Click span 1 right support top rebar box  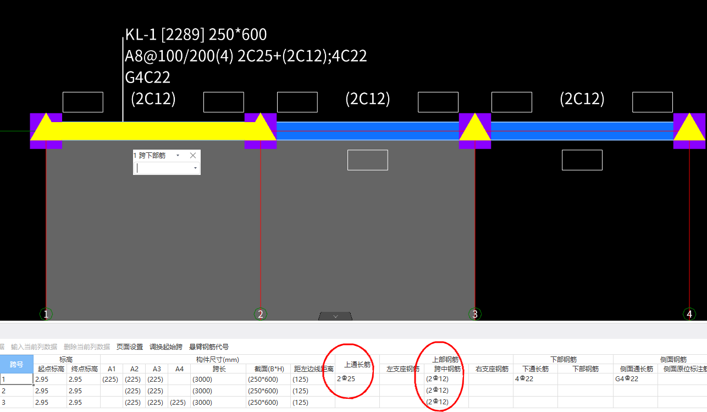tap(224, 102)
